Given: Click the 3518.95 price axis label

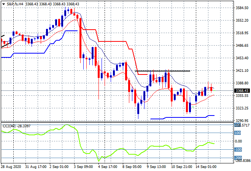Looking at the screenshot, I should point(242,33).
